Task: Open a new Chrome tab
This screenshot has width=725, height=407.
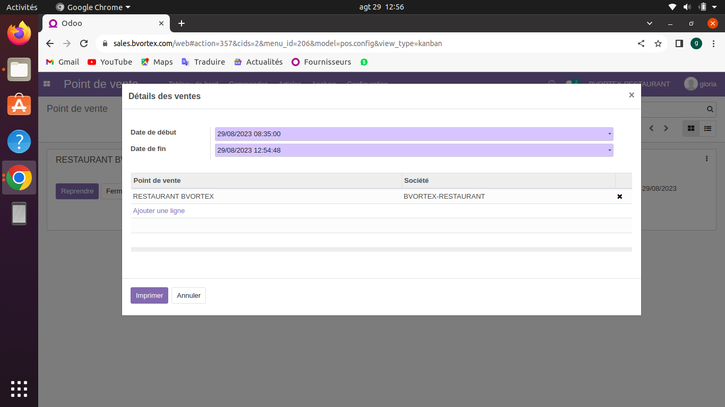Action: [x=182, y=23]
